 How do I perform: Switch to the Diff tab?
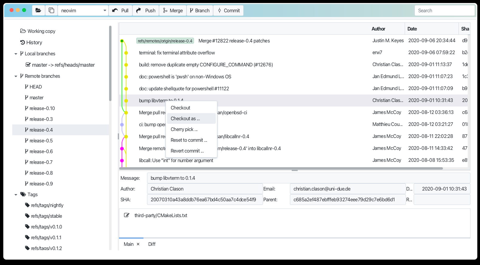[152, 244]
